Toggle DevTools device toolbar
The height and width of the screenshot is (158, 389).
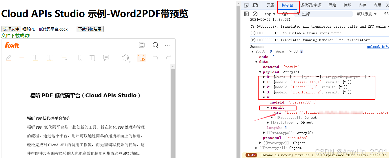[x=255, y=5]
